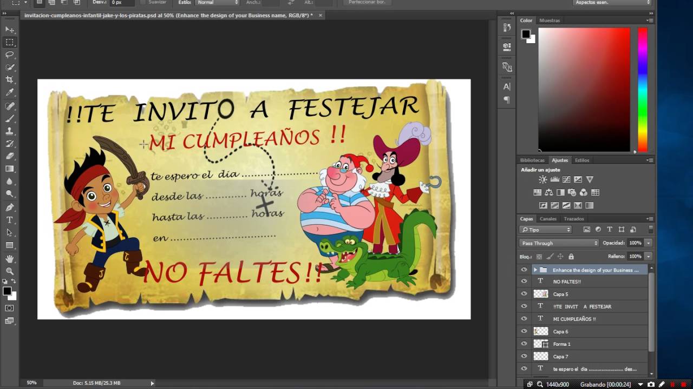Hide the MI CUMPLEAÑOS !! layer
Screen dimensions: 693x389
point(524,319)
